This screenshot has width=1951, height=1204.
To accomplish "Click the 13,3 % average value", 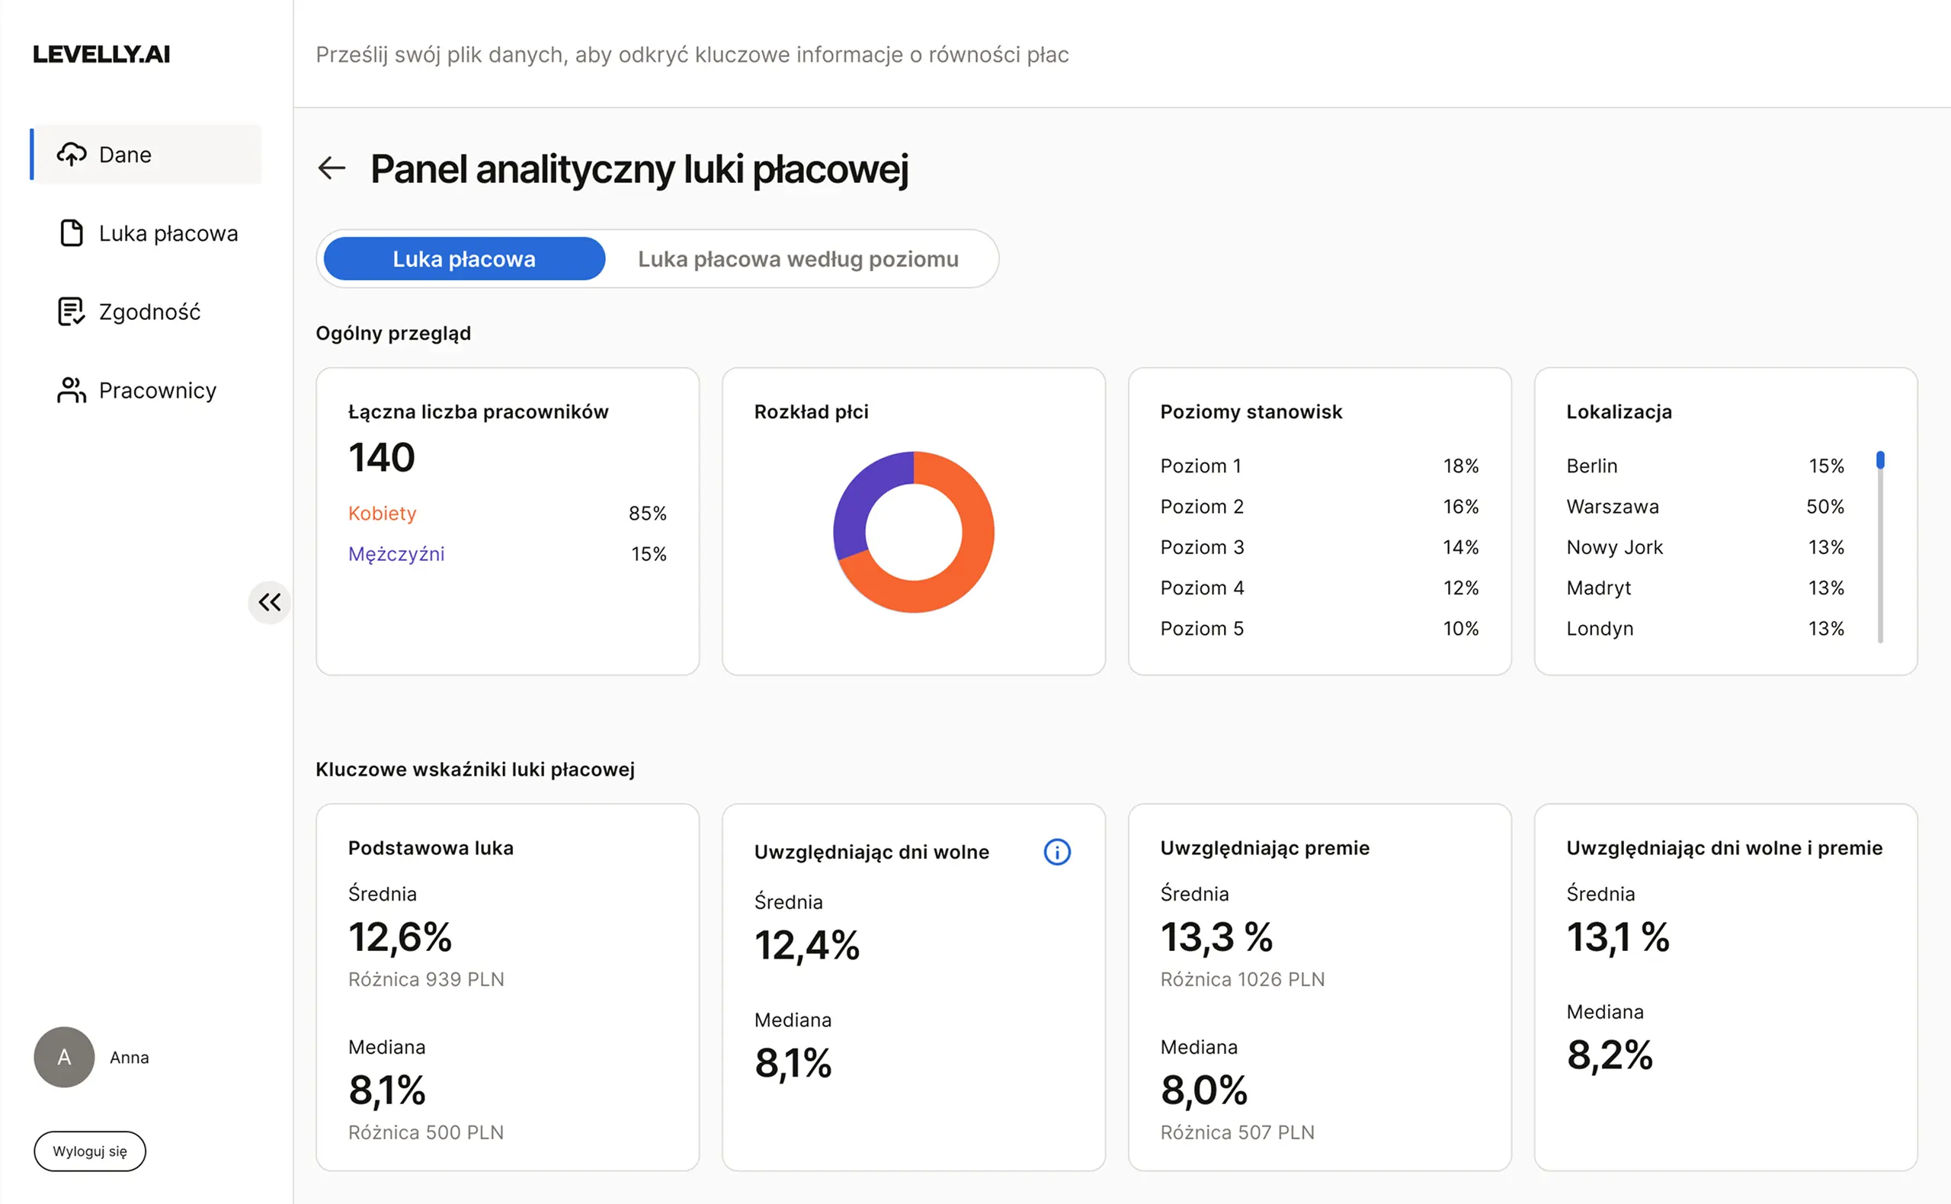I will pos(1216,937).
